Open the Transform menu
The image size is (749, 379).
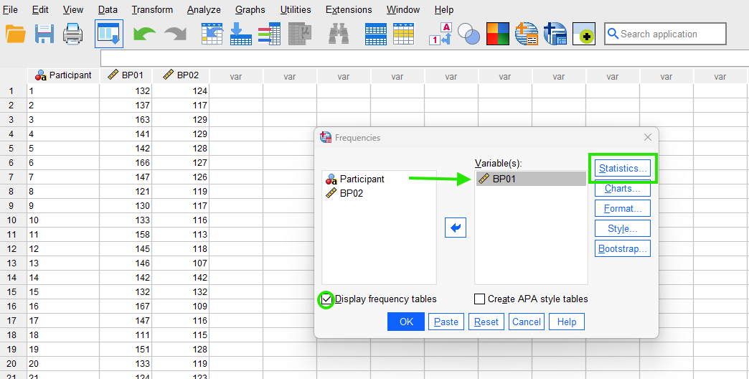point(152,10)
